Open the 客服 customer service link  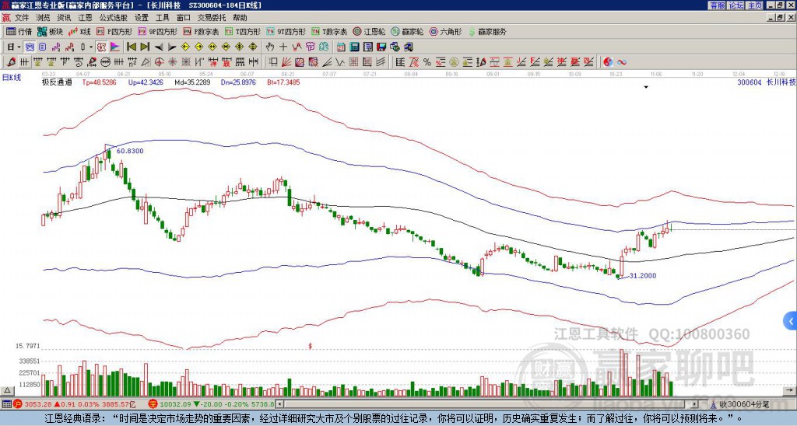[717, 5]
